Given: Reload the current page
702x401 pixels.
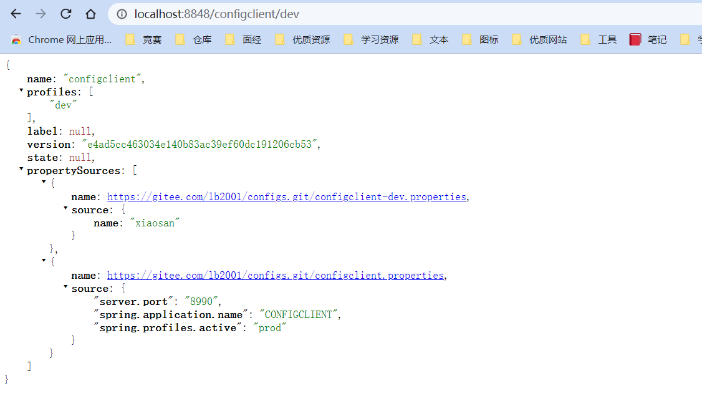Looking at the screenshot, I should pos(66,14).
